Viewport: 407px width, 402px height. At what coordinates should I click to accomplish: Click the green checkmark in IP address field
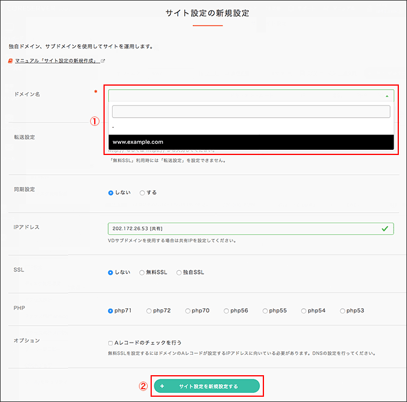[x=384, y=229]
